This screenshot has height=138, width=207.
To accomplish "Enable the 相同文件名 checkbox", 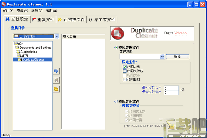I will point(125,71).
